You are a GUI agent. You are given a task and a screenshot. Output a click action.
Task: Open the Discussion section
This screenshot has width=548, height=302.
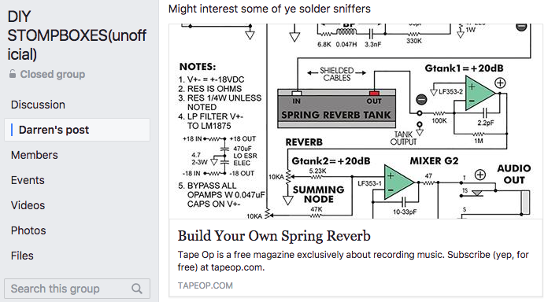[x=38, y=105]
